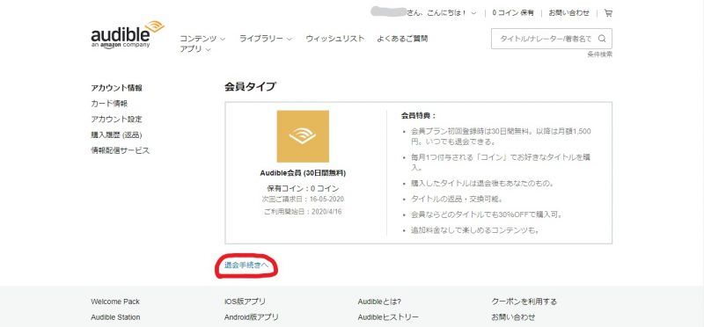Click お問い合わせ in the top header
704x327 pixels.
(568, 13)
